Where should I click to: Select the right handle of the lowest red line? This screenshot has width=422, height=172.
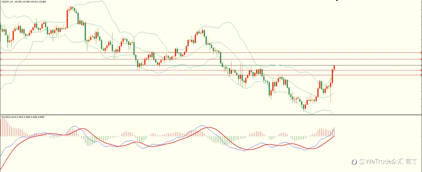[x=421, y=75]
